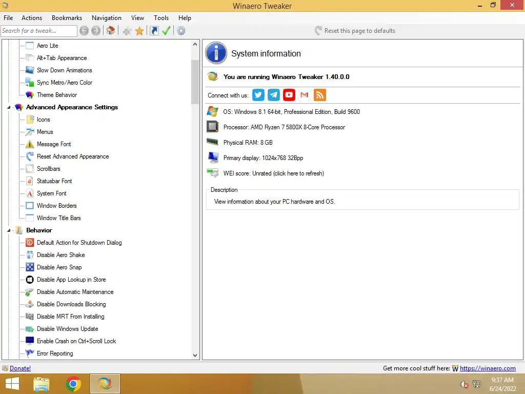Click the Enable Crash on Ctrl+Scroll Lock icon
525x394 pixels.
pyautogui.click(x=30, y=341)
